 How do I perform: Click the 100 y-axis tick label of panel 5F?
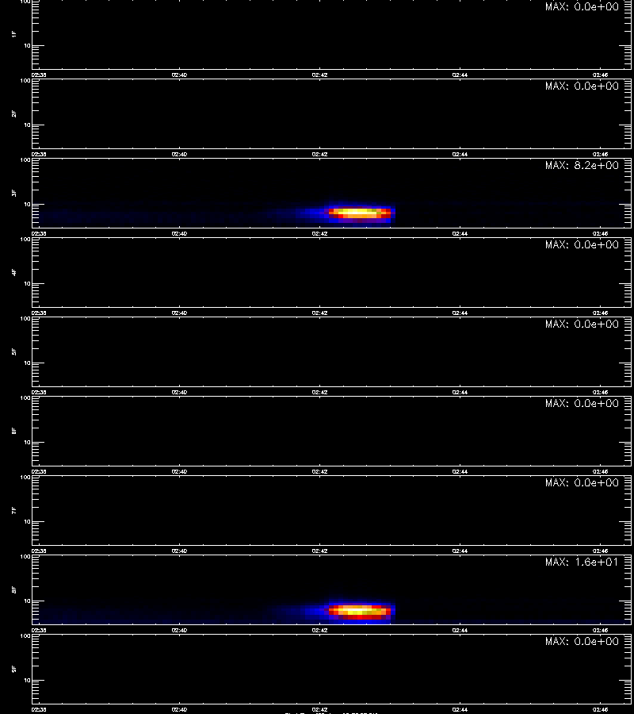click(25, 319)
